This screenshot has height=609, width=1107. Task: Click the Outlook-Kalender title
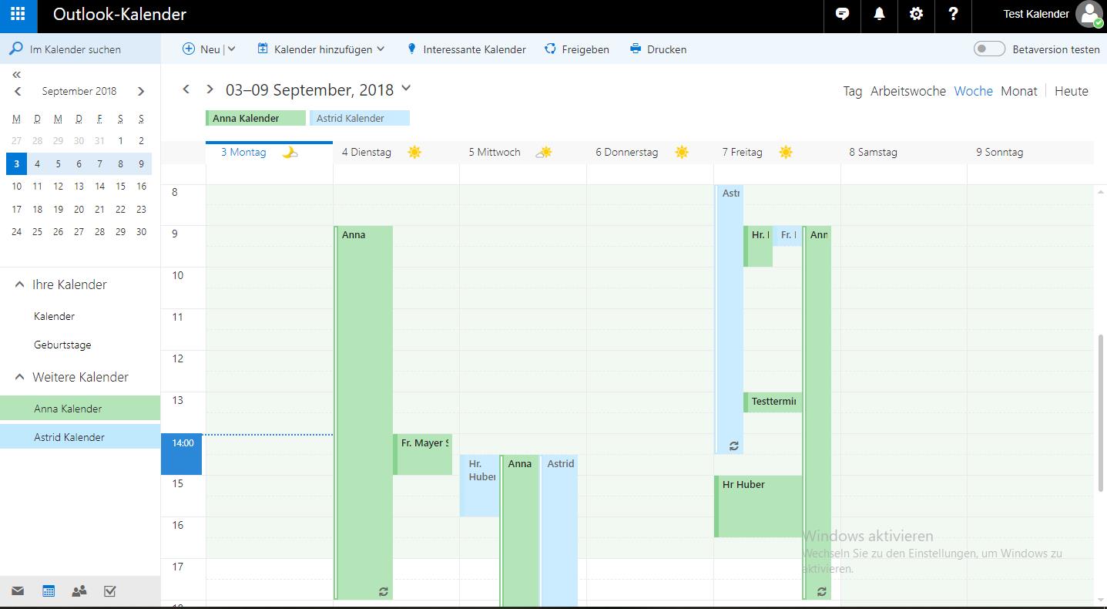(119, 14)
